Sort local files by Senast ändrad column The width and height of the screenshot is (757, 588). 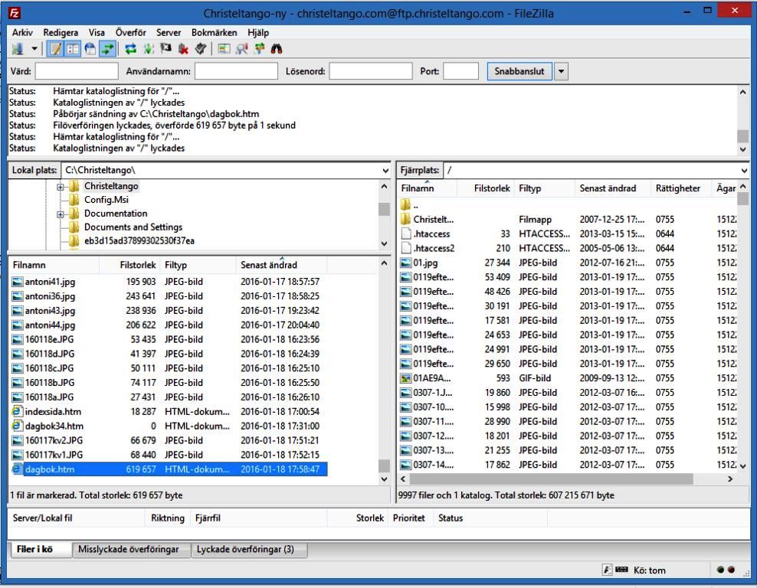coord(281,265)
